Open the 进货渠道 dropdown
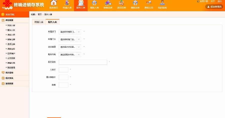Viewport: 225px width, 118px height. tap(70, 47)
